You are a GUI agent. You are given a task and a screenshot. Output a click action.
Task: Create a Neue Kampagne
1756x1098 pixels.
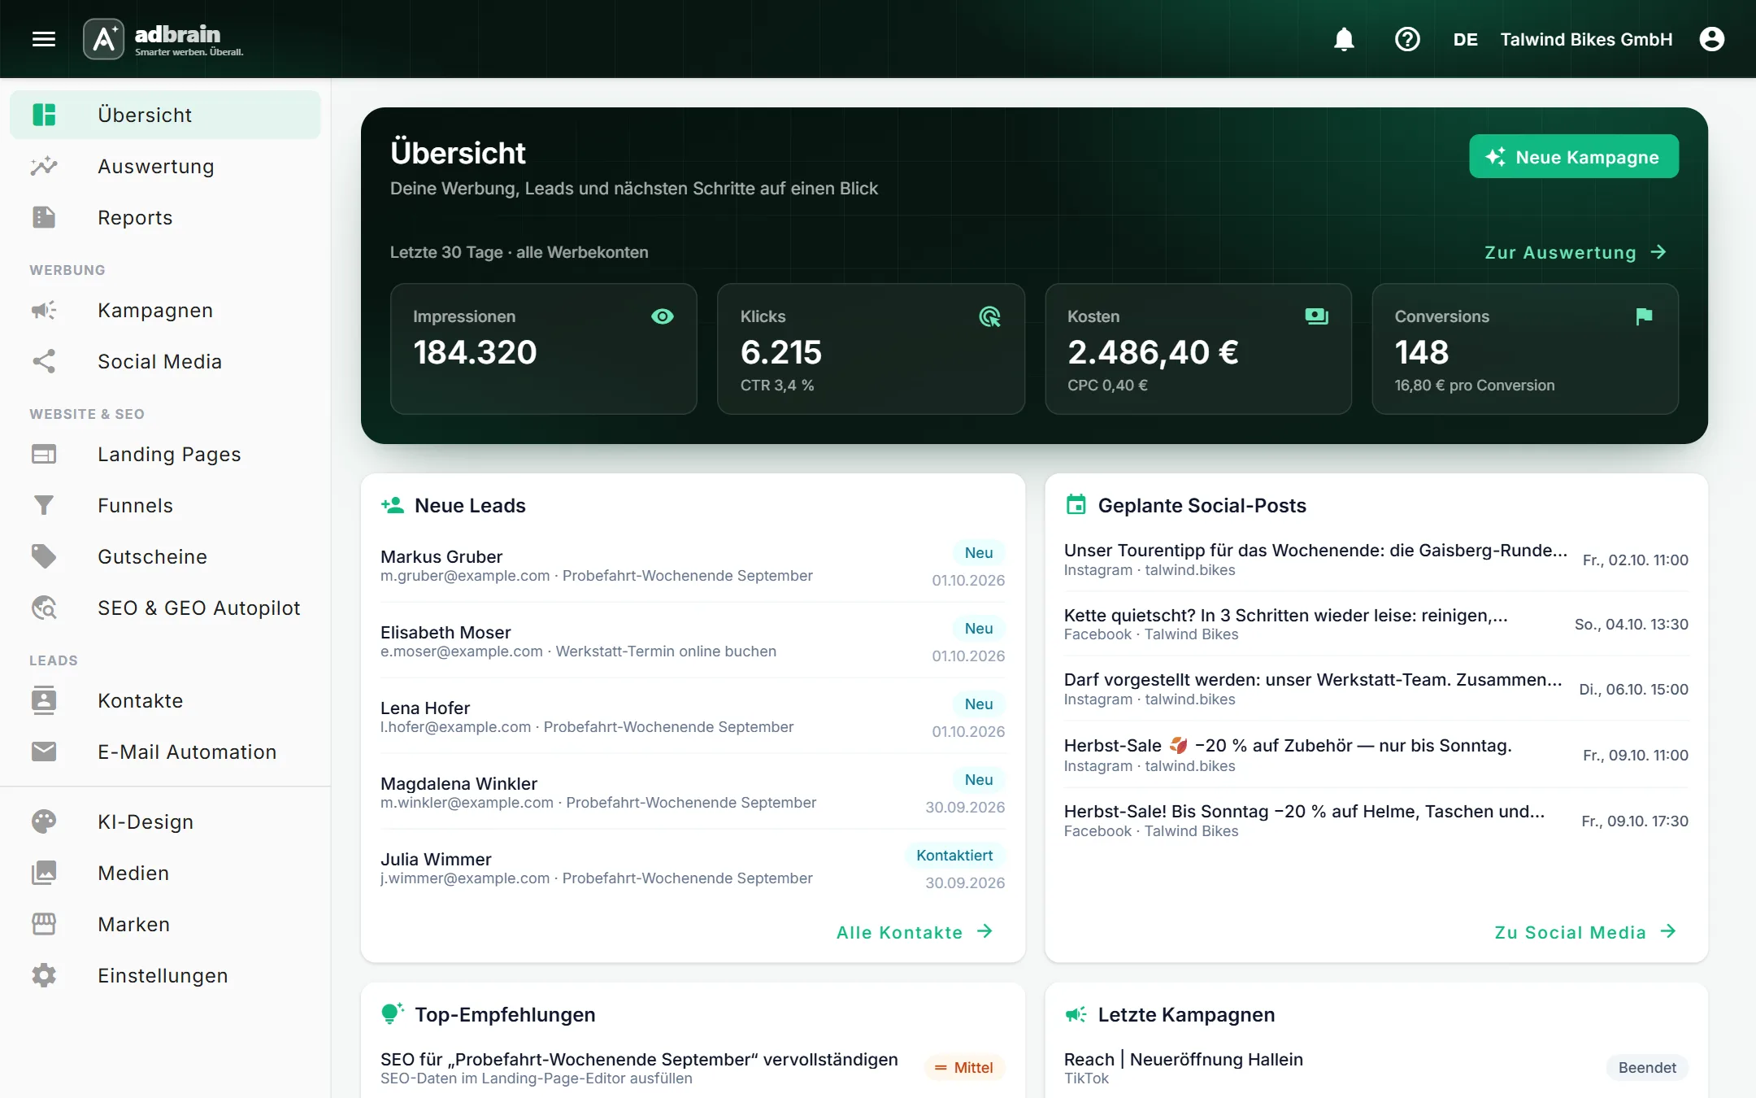[1573, 157]
